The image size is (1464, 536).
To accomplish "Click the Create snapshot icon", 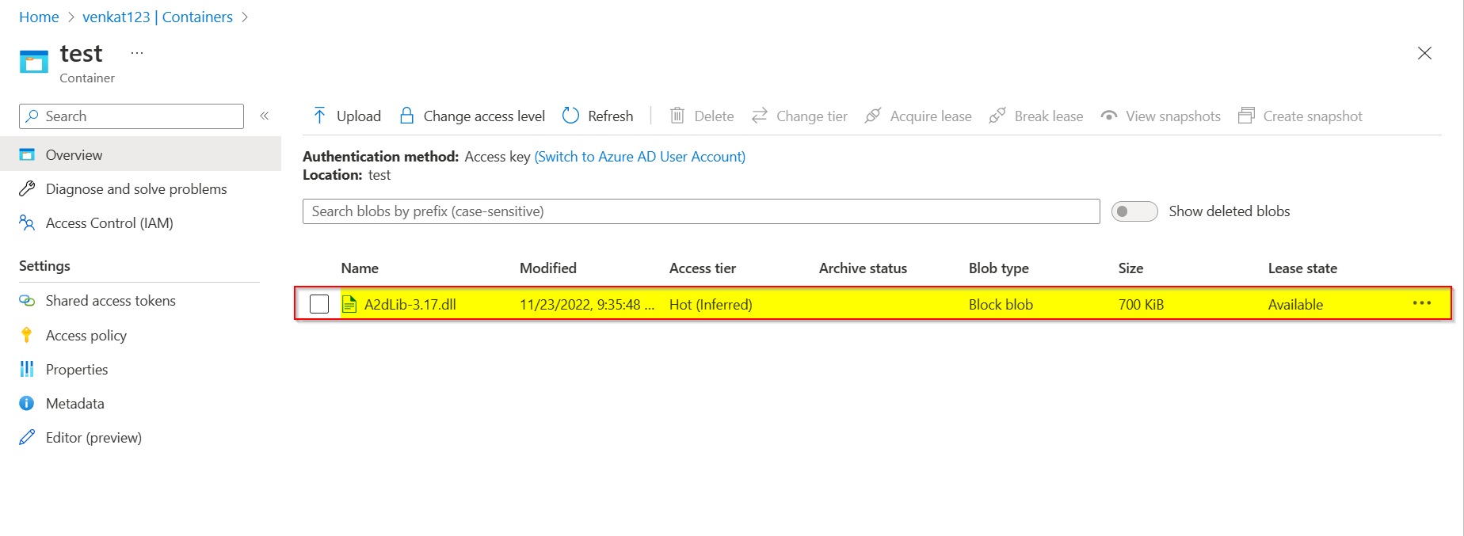I will point(1246,116).
